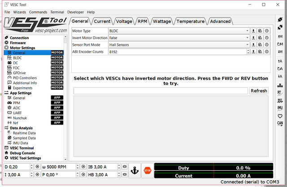This screenshot has height=187, width=287.
Task: Click help icon for ABI Encoder Counts row
Action: 267,52
